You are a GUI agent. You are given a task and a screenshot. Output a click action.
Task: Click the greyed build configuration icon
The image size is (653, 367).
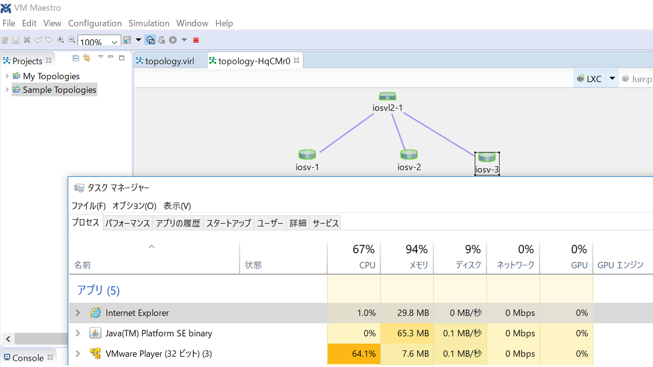(162, 40)
